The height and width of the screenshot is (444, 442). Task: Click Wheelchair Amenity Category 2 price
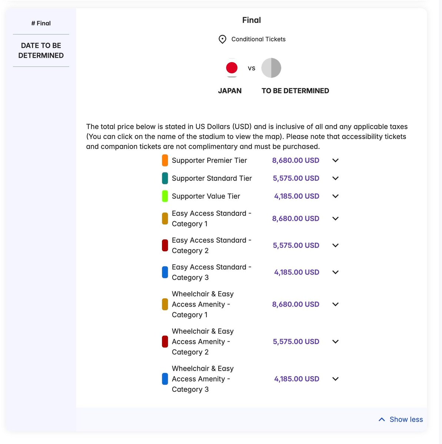[296, 342]
